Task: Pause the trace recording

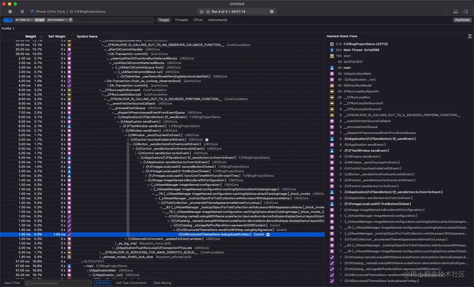Action: 22,12
